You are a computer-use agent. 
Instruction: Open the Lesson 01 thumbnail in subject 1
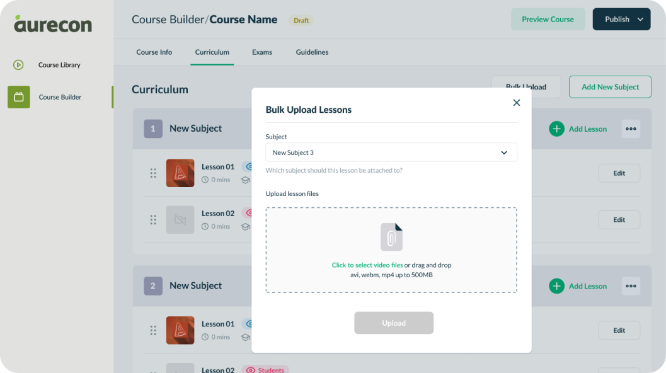pyautogui.click(x=180, y=173)
